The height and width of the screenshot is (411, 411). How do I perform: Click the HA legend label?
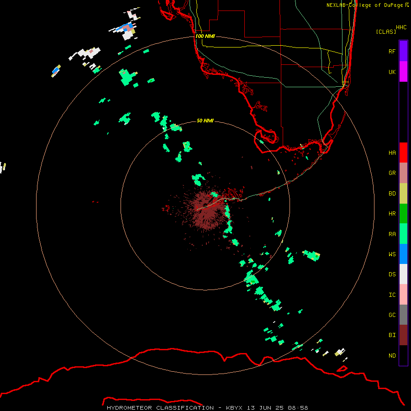392,153
